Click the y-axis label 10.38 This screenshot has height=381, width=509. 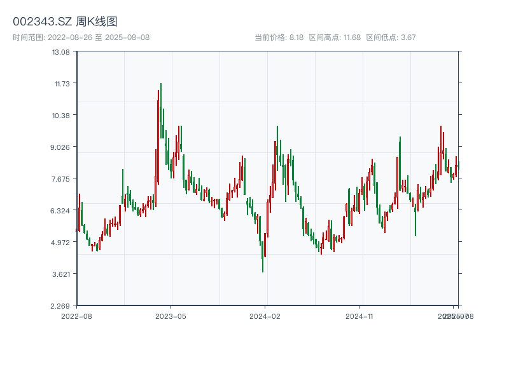click(61, 116)
